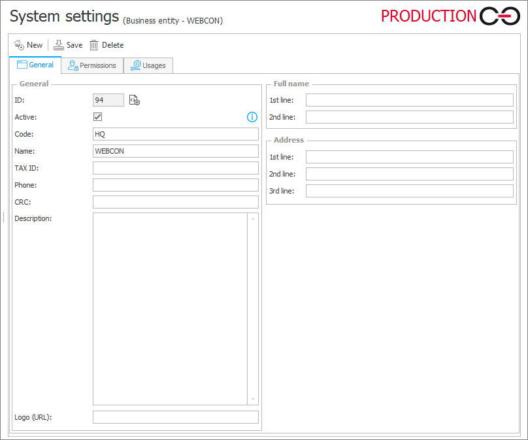Click inside the Description text area
Image resolution: width=528 pixels, height=440 pixels.
(170, 309)
